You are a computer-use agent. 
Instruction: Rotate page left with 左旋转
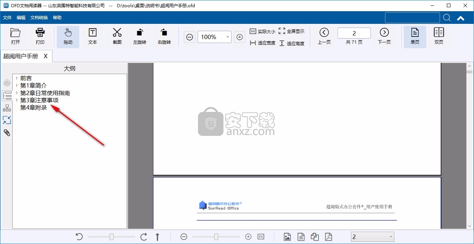pos(140,36)
